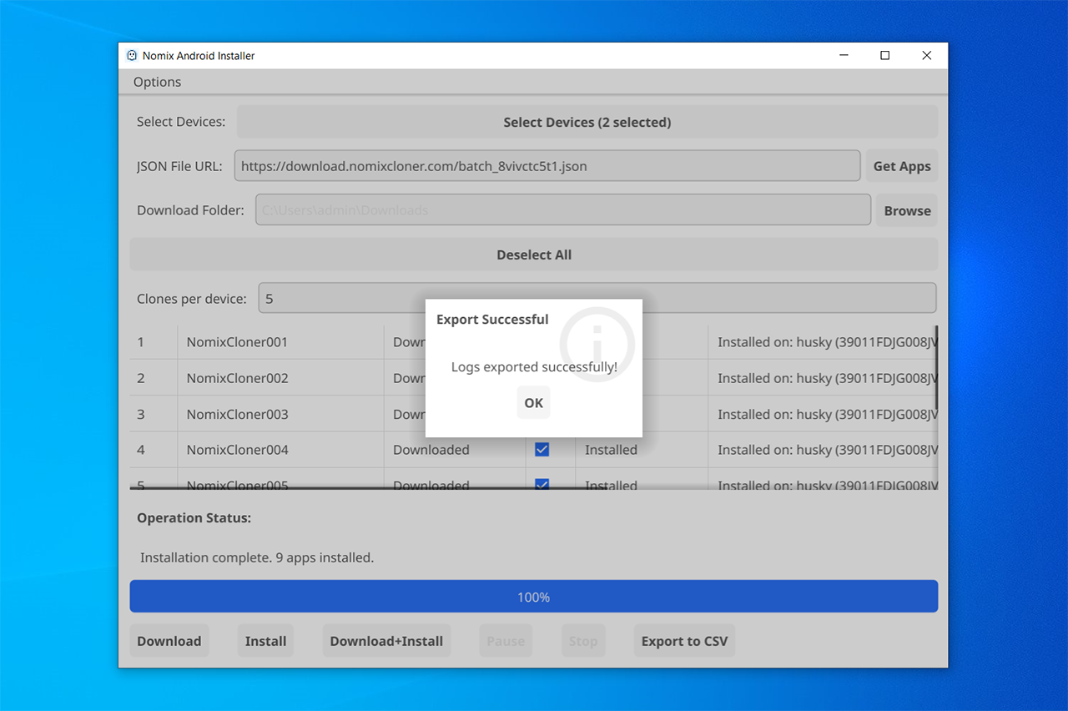Click the Export to CSV button

click(x=684, y=641)
